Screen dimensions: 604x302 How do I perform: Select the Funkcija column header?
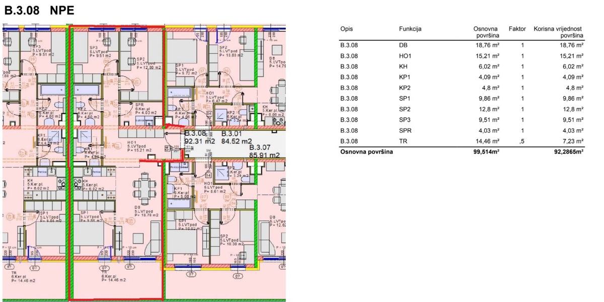click(x=410, y=29)
